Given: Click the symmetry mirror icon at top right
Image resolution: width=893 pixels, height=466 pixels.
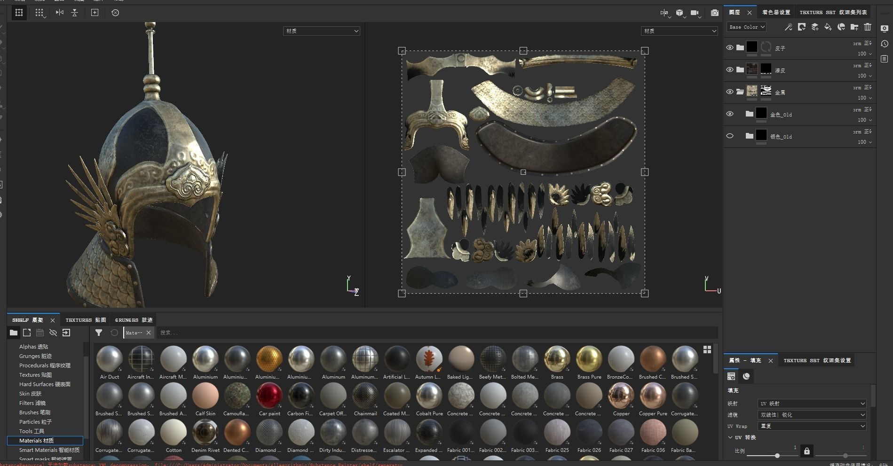Looking at the screenshot, I should click(664, 13).
